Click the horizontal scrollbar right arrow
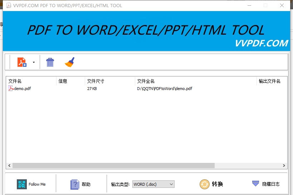293x195 pixels. pyautogui.click(x=284, y=165)
